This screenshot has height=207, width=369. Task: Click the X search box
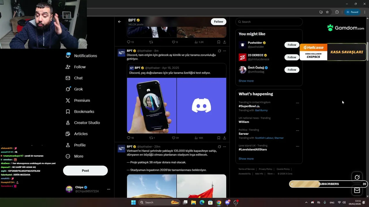coord(269,22)
